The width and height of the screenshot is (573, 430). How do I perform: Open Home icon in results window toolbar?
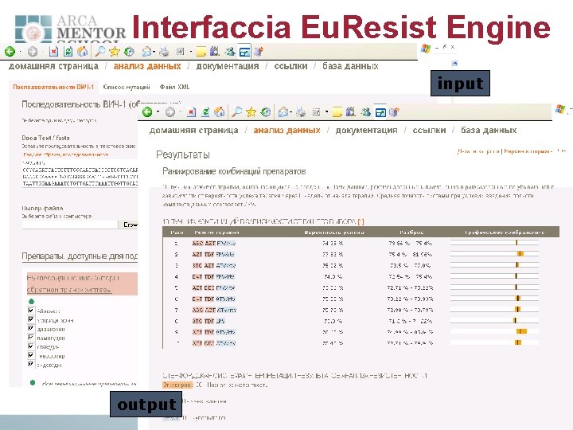220,112
